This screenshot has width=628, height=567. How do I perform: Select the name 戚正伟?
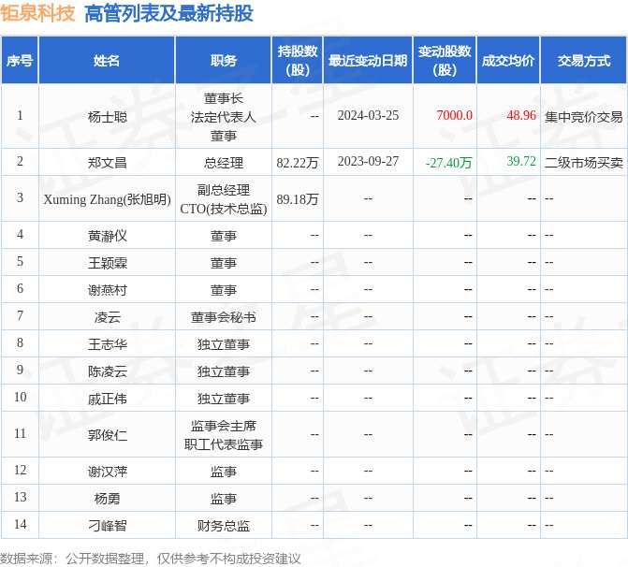click(x=107, y=399)
